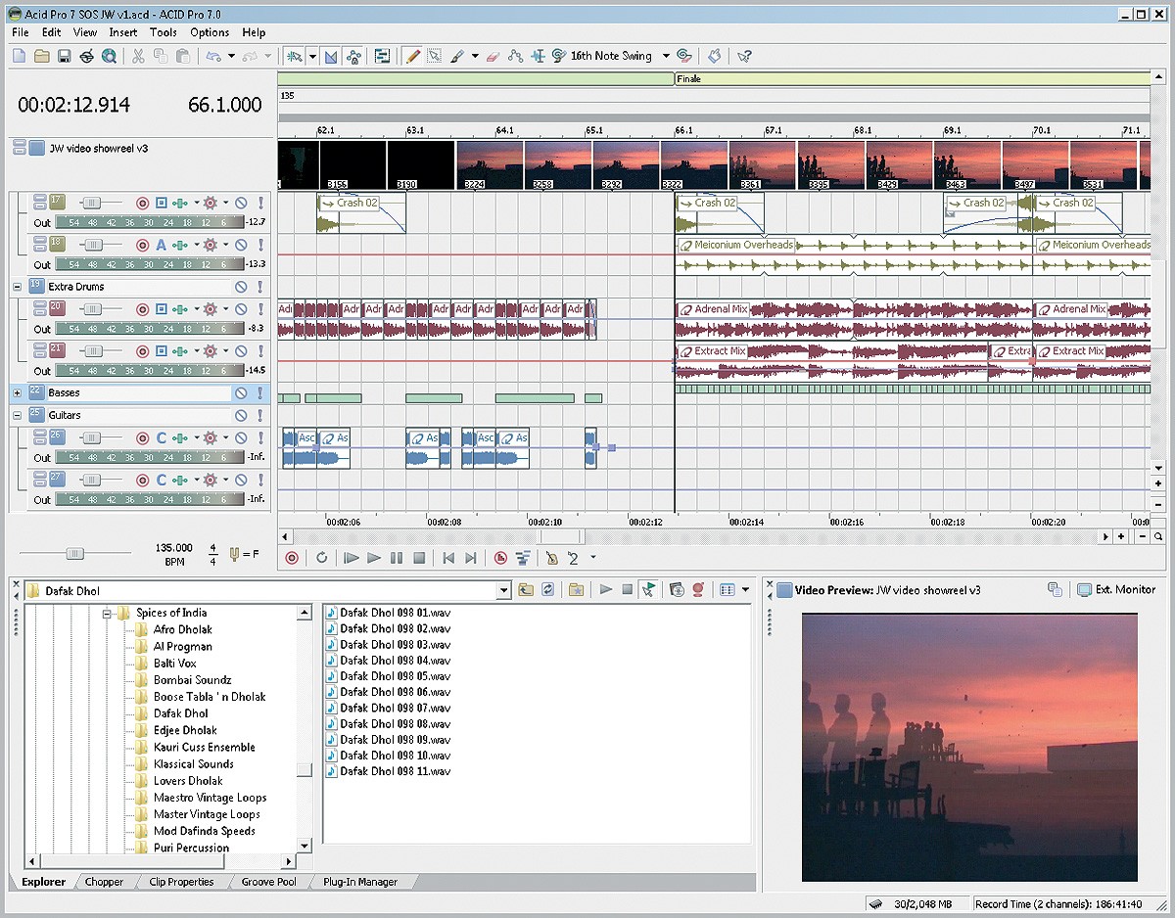Click the Record button in the transport
Viewport: 1175px width, 918px height.
pos(292,558)
